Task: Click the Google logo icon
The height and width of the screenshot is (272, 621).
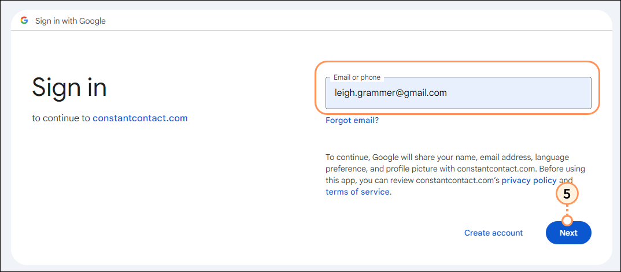Action: 24,21
